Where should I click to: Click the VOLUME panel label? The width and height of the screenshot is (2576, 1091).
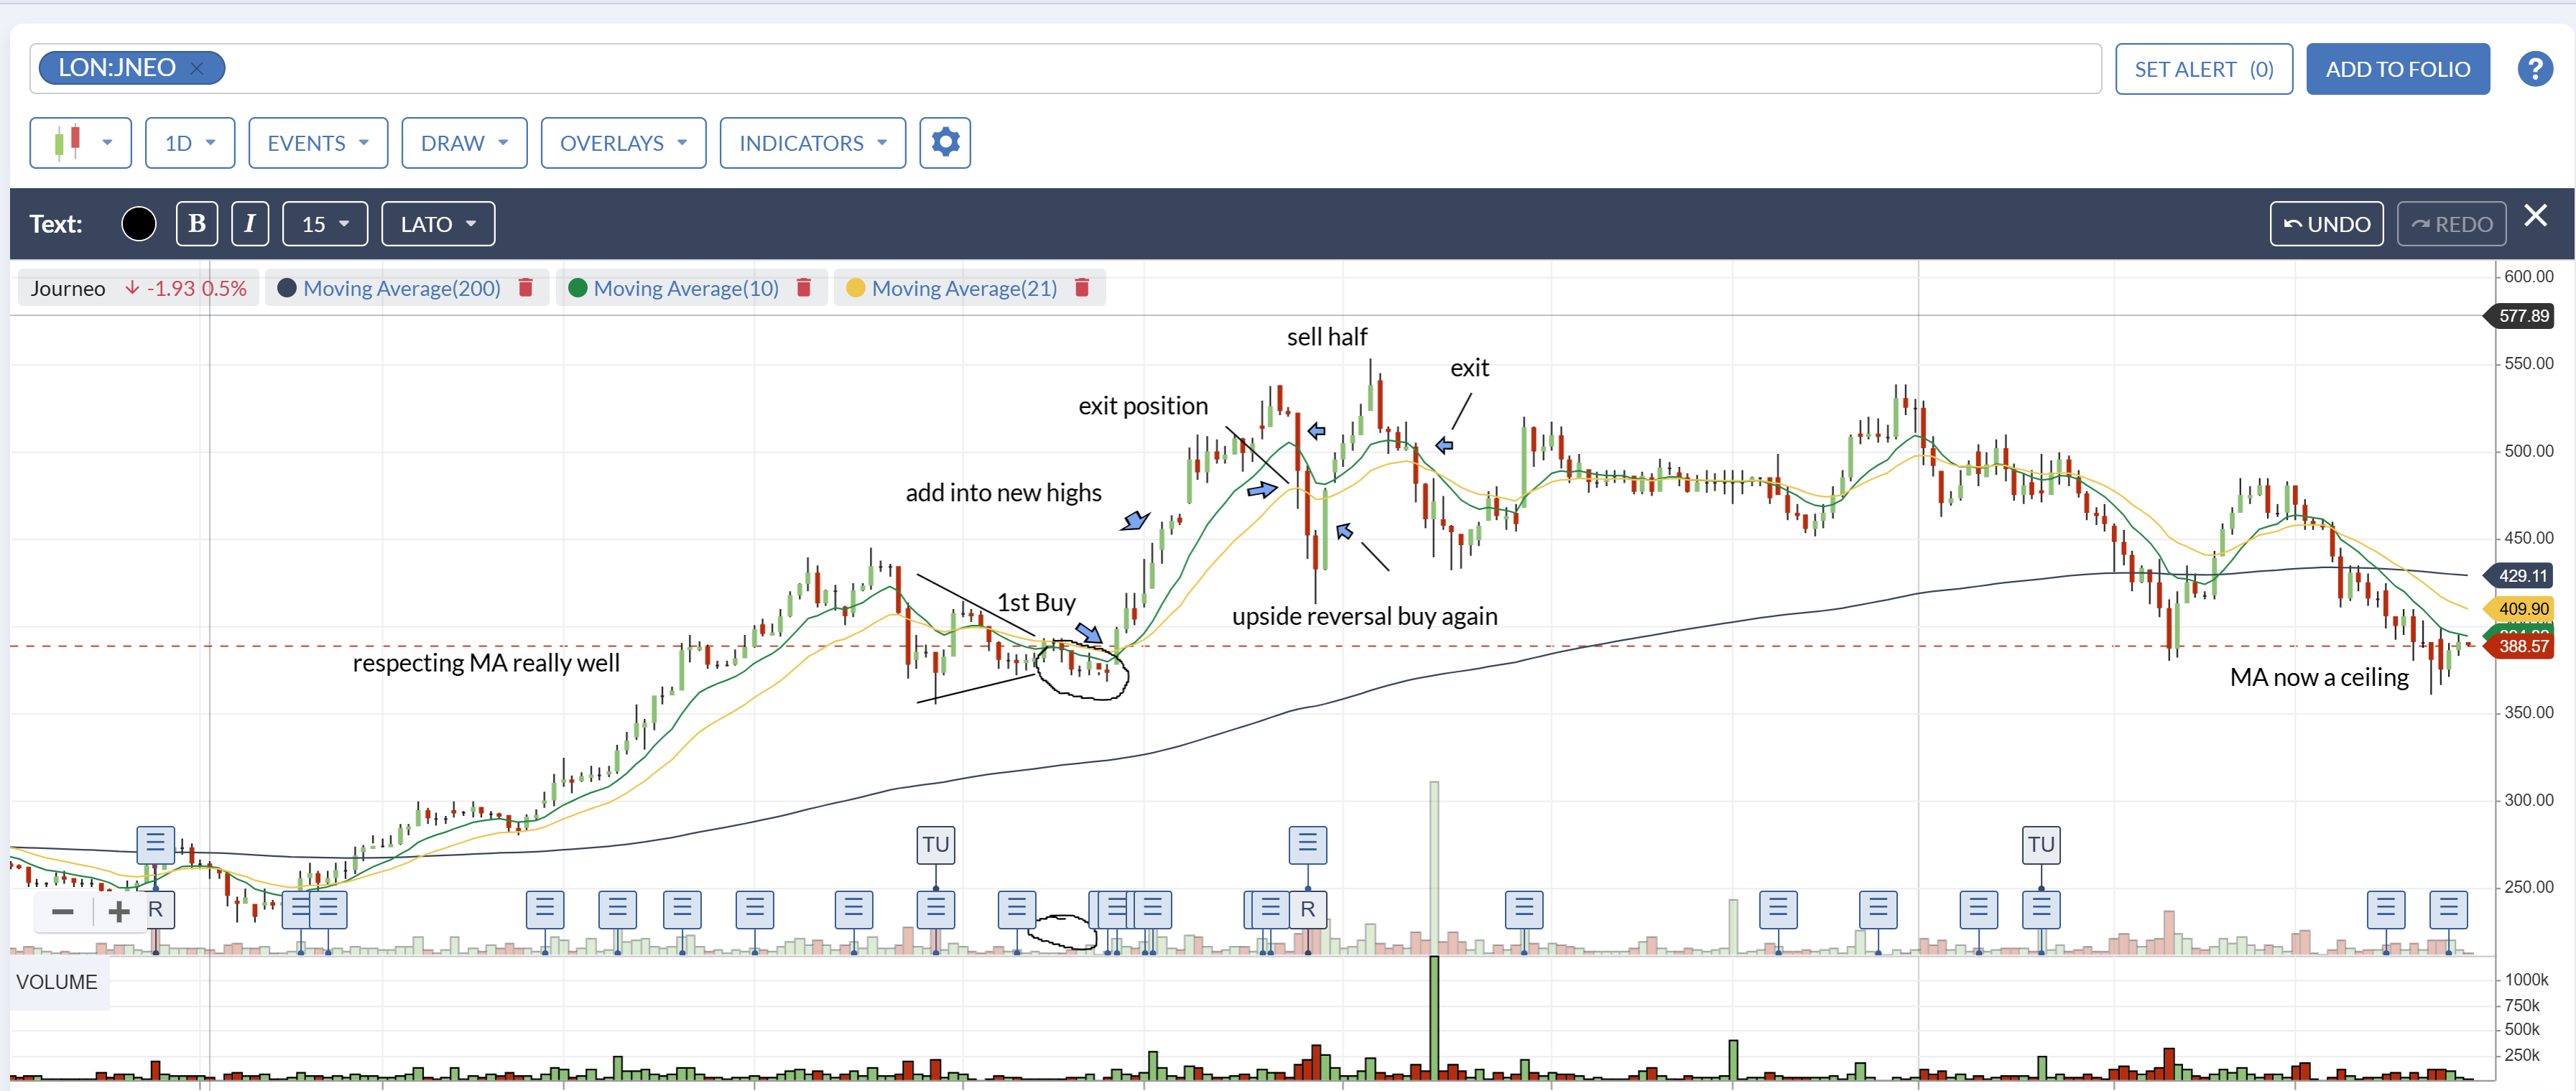pyautogui.click(x=57, y=982)
